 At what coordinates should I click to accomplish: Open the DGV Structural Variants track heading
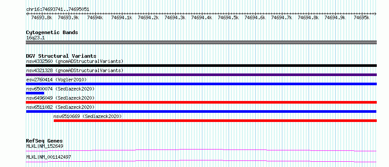61,56
